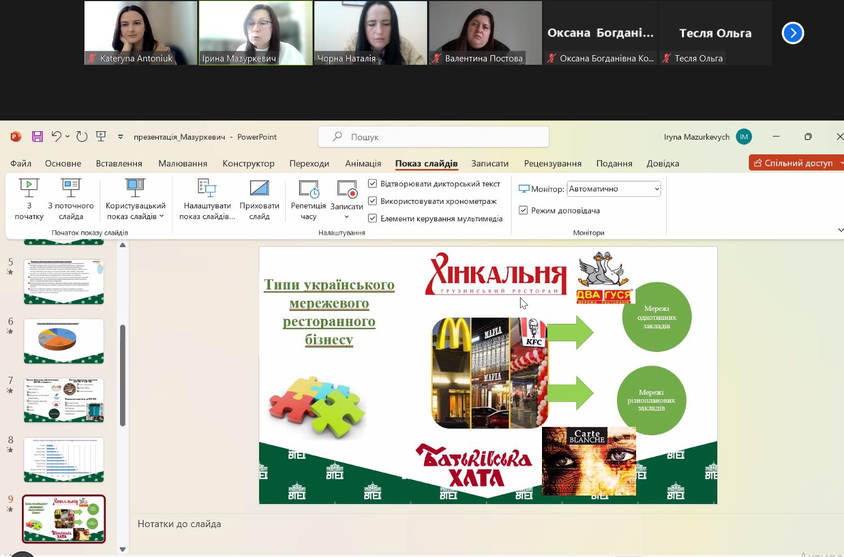Click the Redo icon in quick access toolbar
This screenshot has height=557, width=844.
(x=82, y=136)
